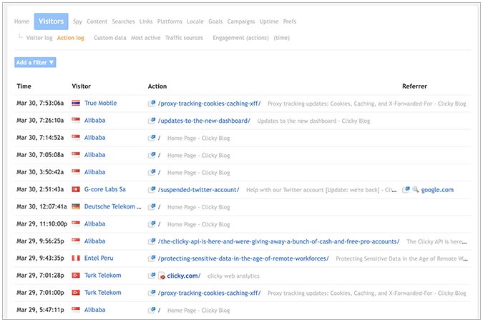Open the Most active view

click(146, 38)
